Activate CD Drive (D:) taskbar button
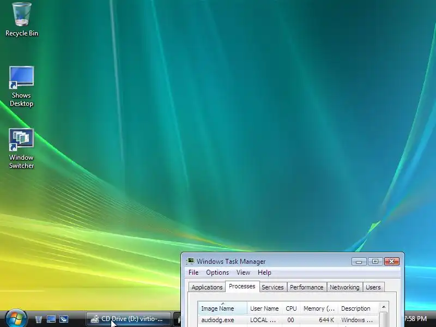The height and width of the screenshot is (327, 436). [129, 319]
